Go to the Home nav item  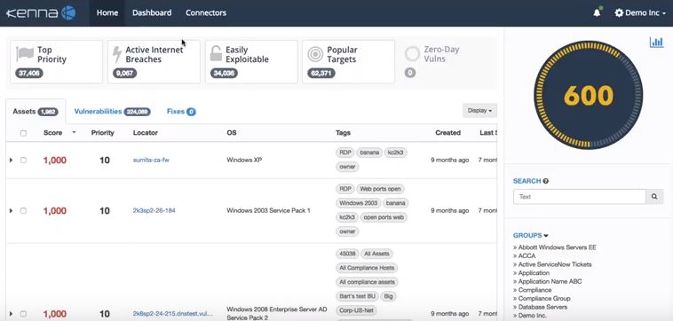tap(107, 12)
